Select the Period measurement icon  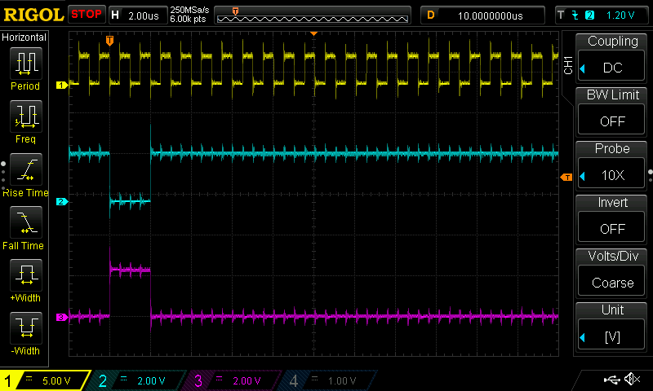tap(26, 64)
